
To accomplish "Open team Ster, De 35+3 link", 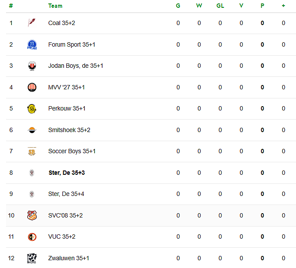I will 67,173.
